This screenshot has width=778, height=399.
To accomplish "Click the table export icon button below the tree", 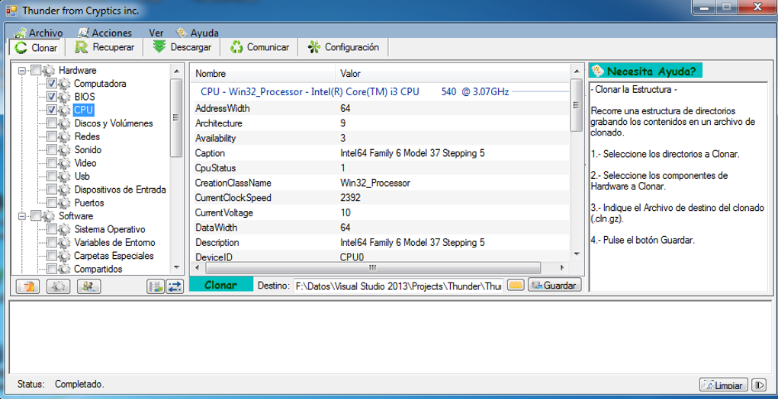I will [x=156, y=286].
